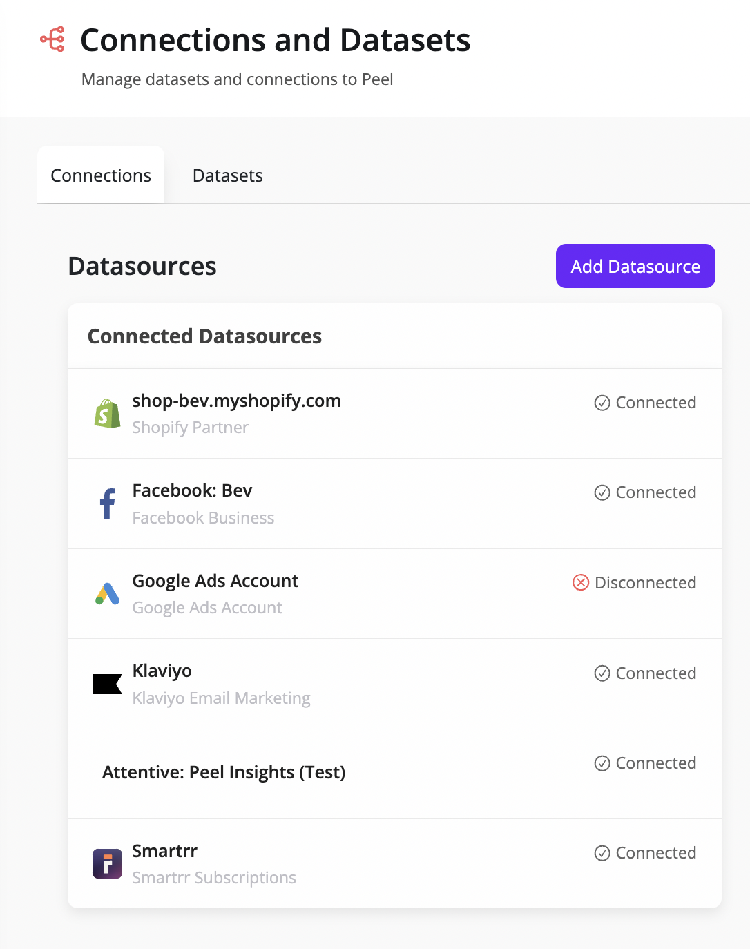Viewport: 750px width, 949px height.
Task: Click the Shopify bag logo icon
Action: coord(107,414)
